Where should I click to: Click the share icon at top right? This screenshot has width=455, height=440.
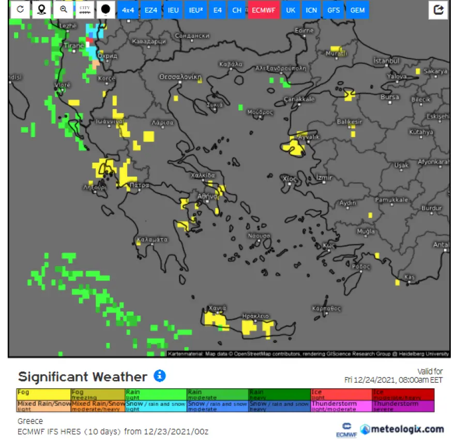click(438, 10)
